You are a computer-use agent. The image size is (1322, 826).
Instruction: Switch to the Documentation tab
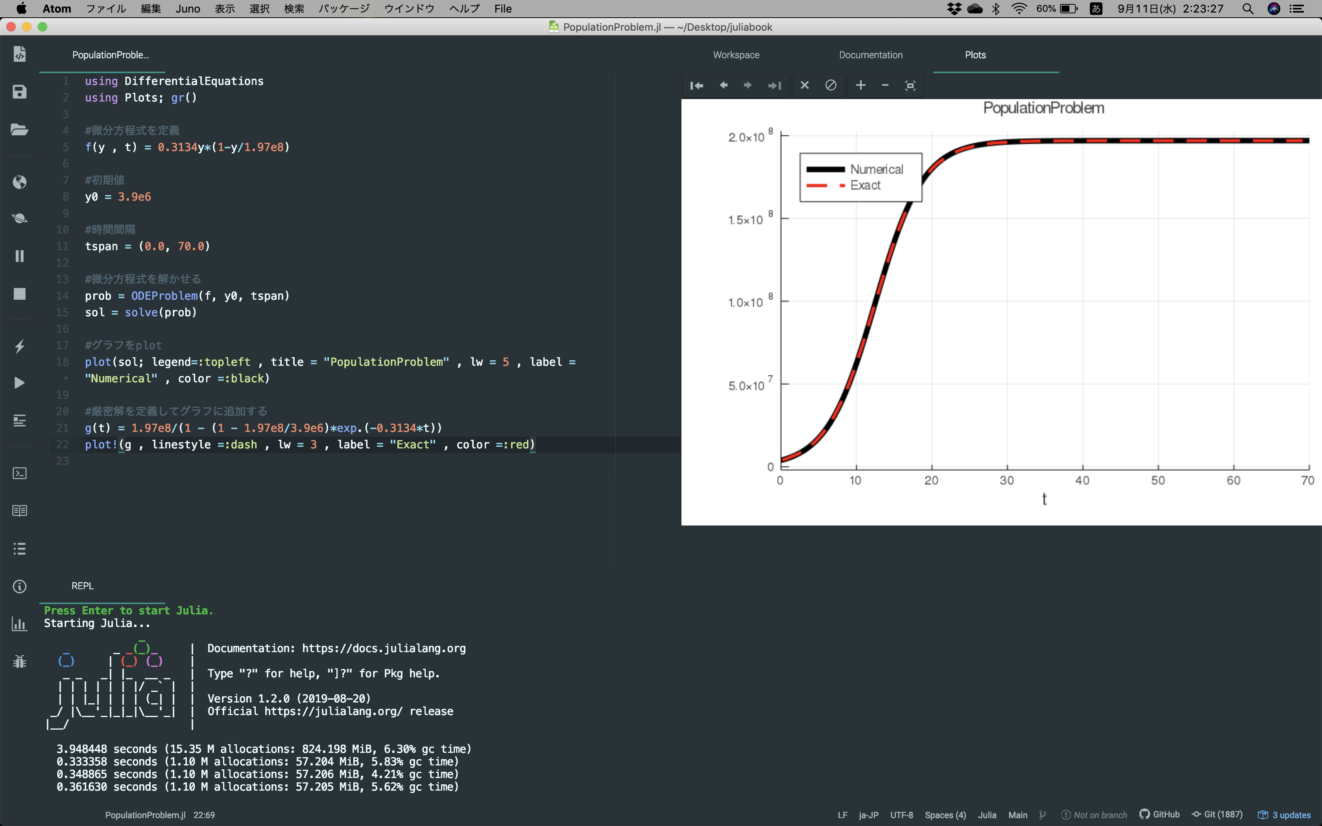(x=870, y=55)
